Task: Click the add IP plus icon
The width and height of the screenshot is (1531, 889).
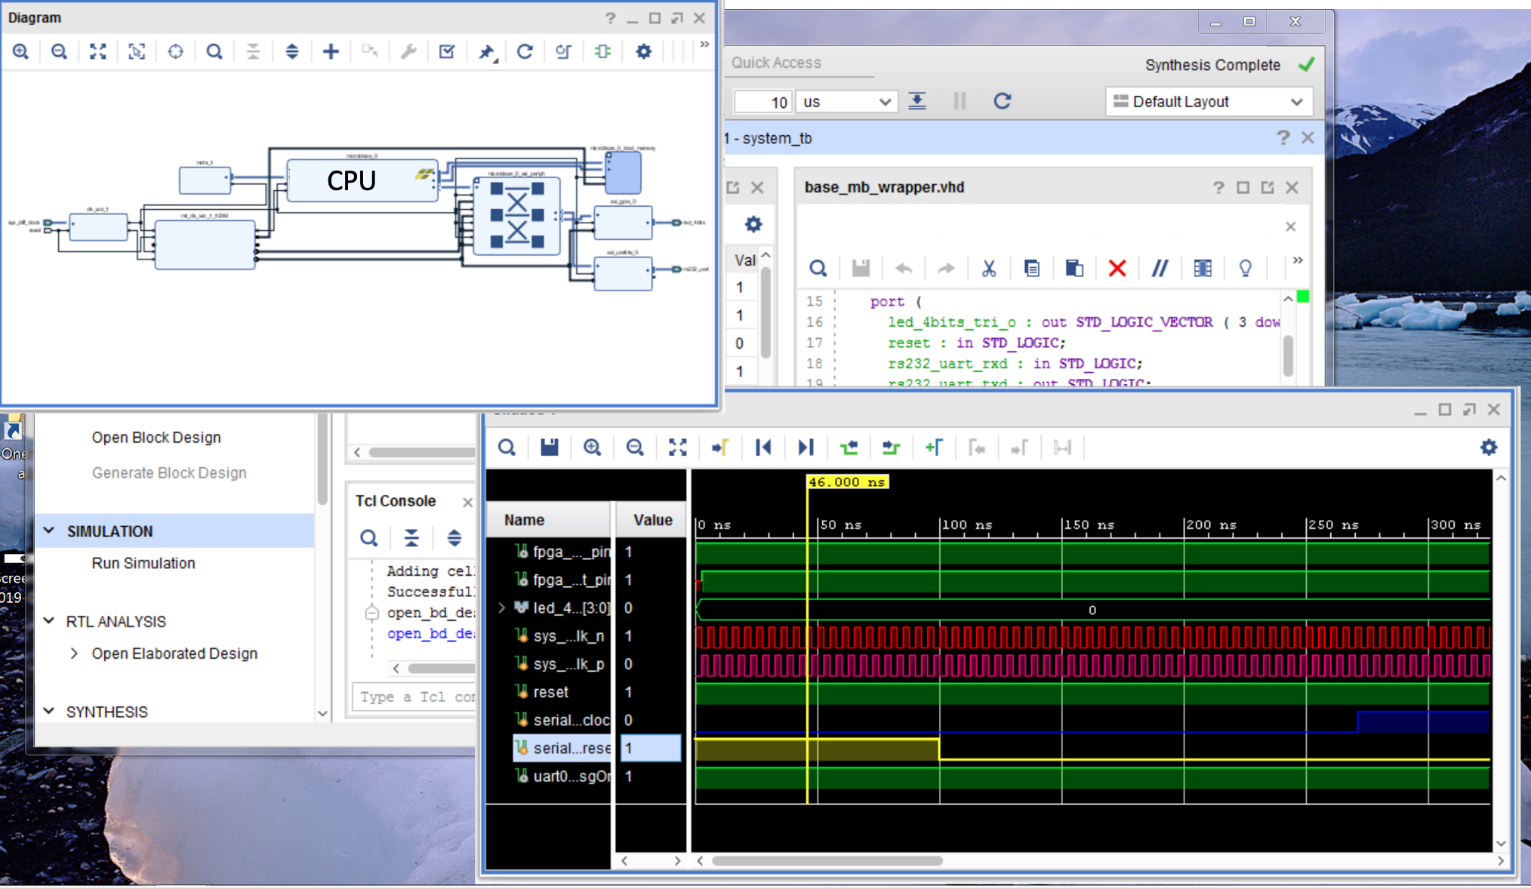Action: (331, 51)
